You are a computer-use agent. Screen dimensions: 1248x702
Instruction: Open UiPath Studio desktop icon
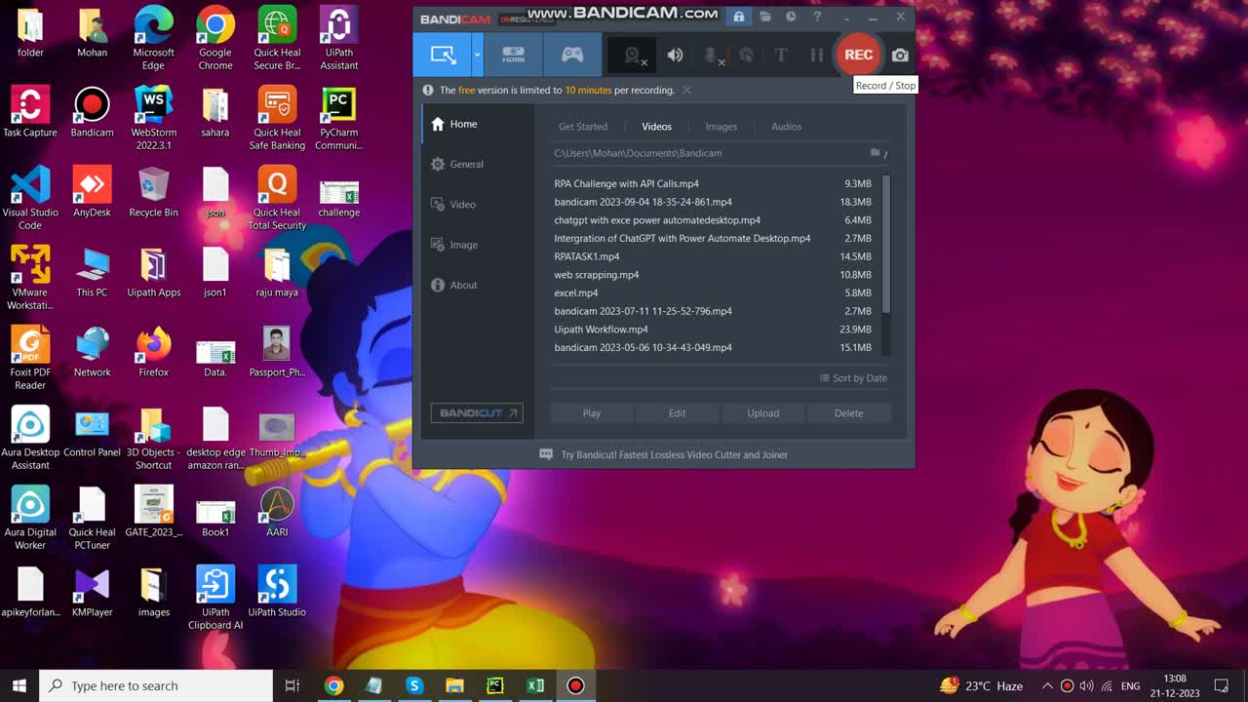(277, 592)
